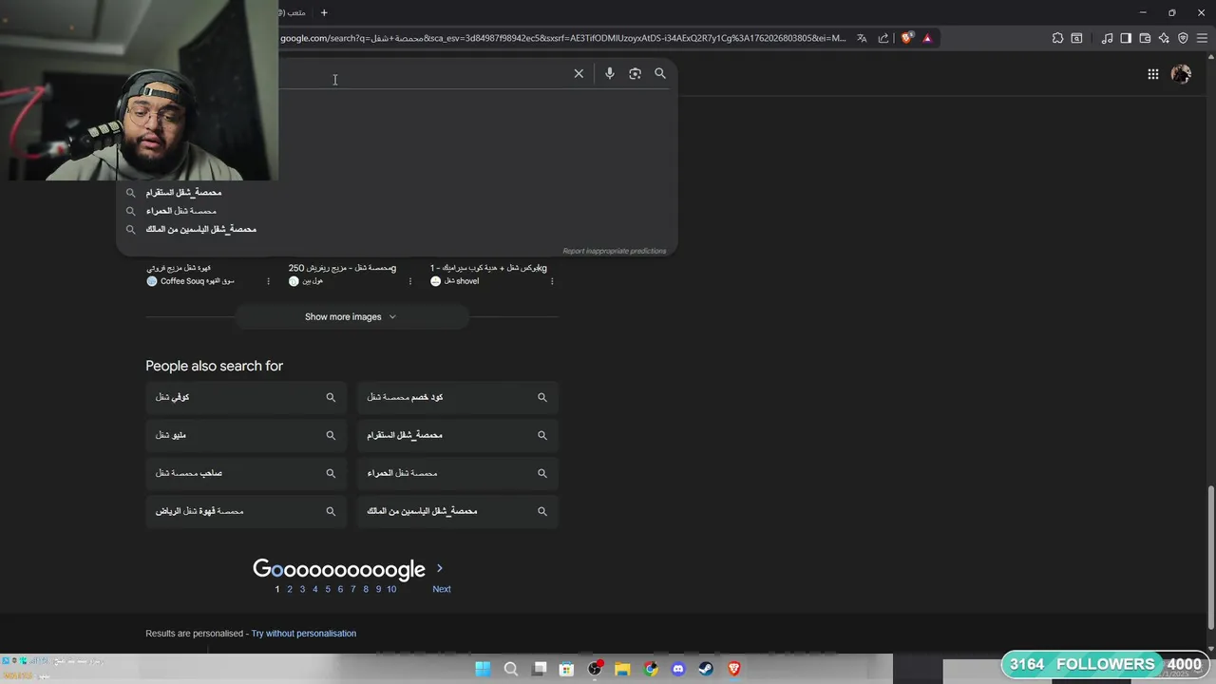Select suggestion محمصة_شغل الستغرام in autocomplete
1216x684 pixels.
tap(183, 193)
